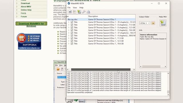Open the Forum sidebar link
Image resolution: width=183 pixels, height=103 pixels.
coord(24,17)
